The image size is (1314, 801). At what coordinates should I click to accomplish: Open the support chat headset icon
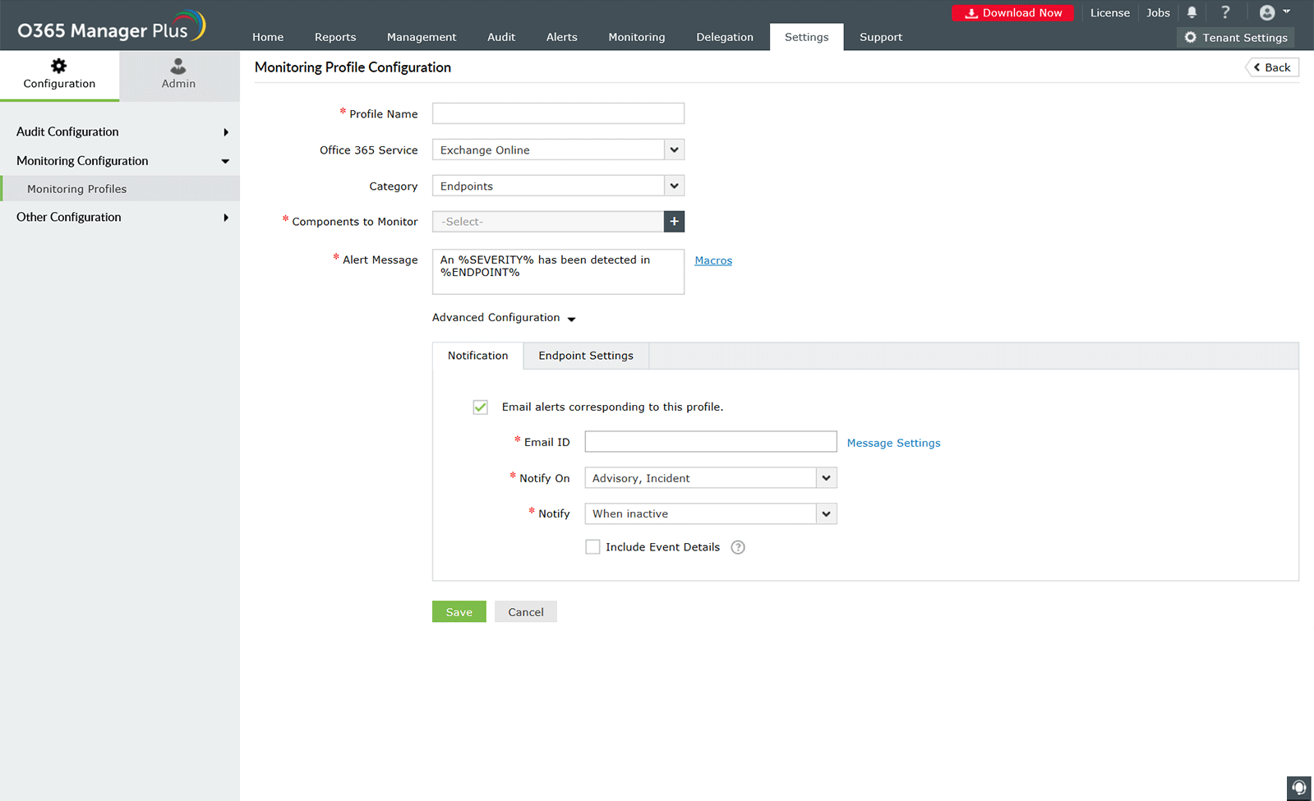pyautogui.click(x=1299, y=788)
